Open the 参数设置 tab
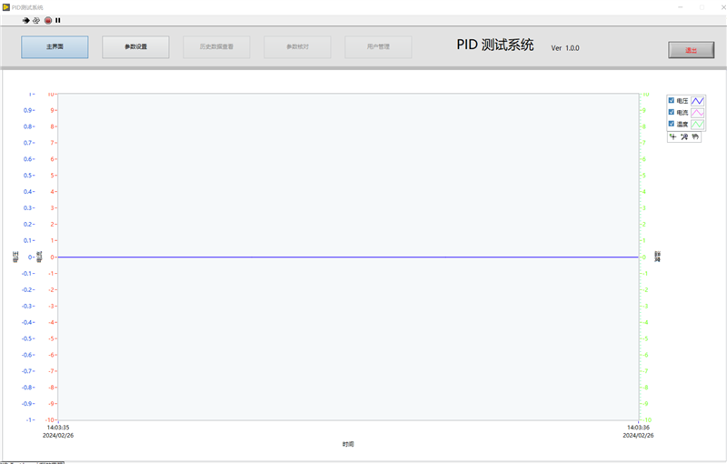The image size is (727, 464). [x=135, y=46]
